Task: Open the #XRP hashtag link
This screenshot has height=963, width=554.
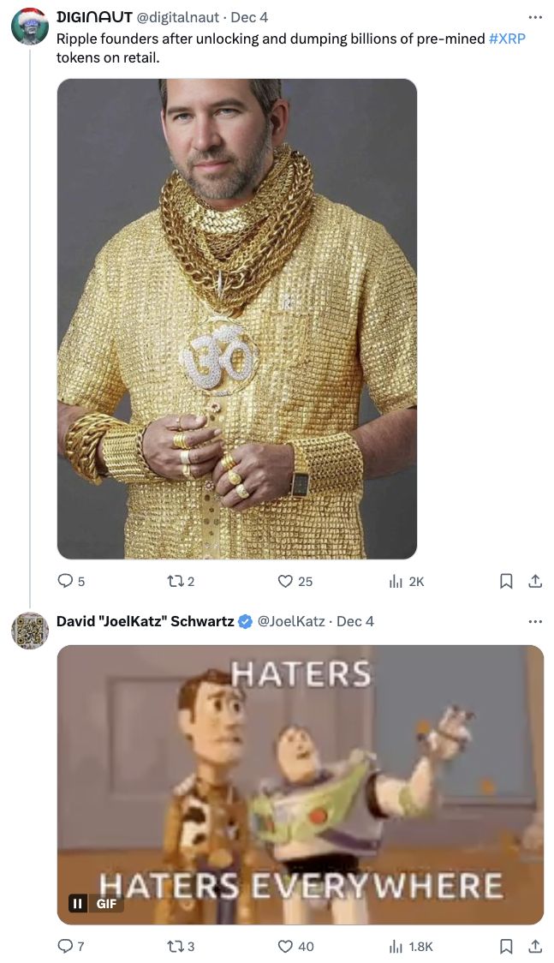Action: [x=507, y=39]
